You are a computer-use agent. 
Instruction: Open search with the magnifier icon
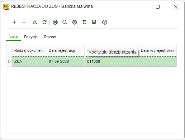65,22
